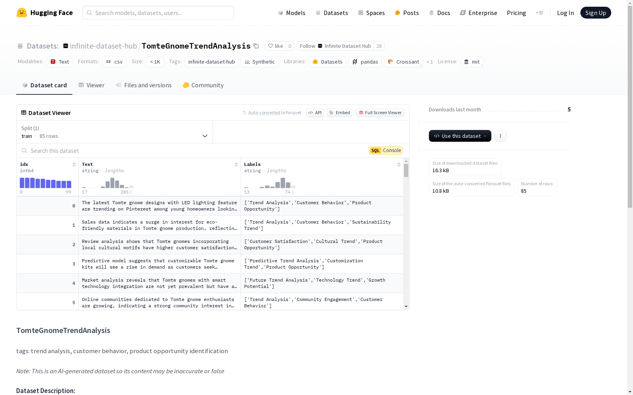Image resolution: width=633 pixels, height=395 pixels.
Task: Click the Synthetic tag
Action: tap(260, 62)
